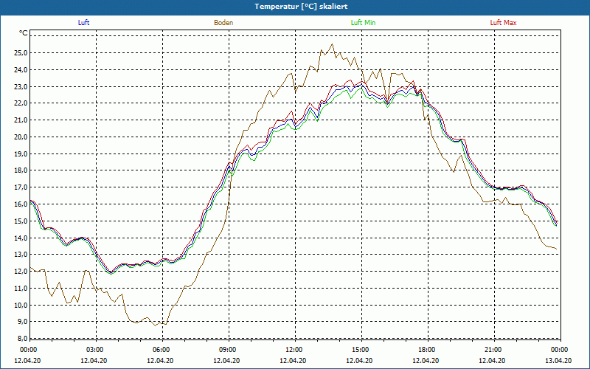
Task: Click the red 'Luft Max' legend label
Action: (503, 23)
